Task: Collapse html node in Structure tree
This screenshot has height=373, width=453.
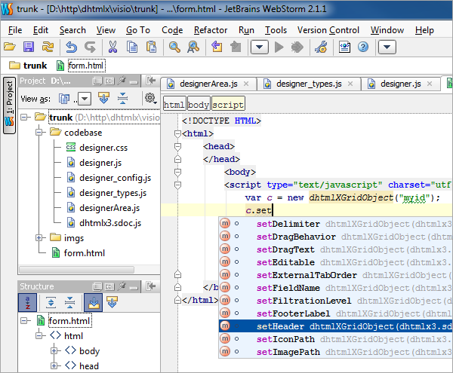Action: pos(39,336)
